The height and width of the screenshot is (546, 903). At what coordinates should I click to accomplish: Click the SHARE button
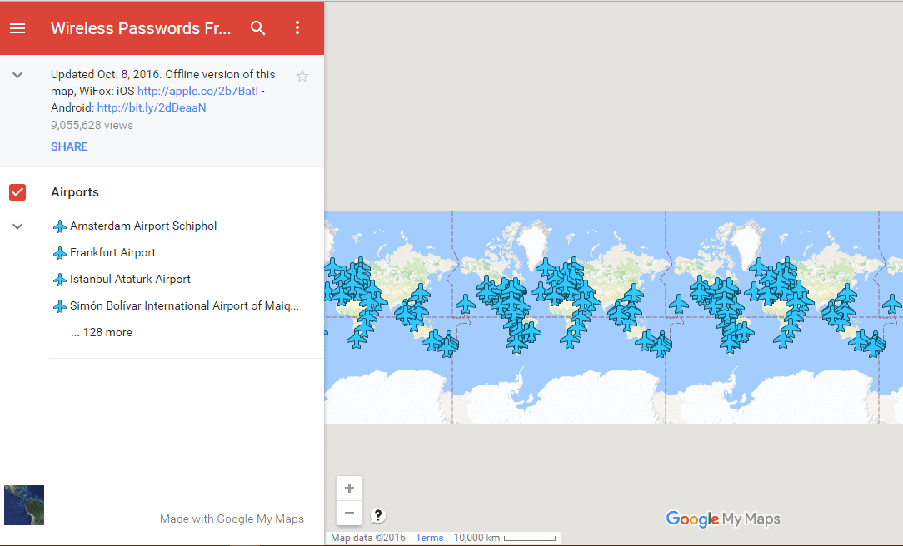click(69, 146)
